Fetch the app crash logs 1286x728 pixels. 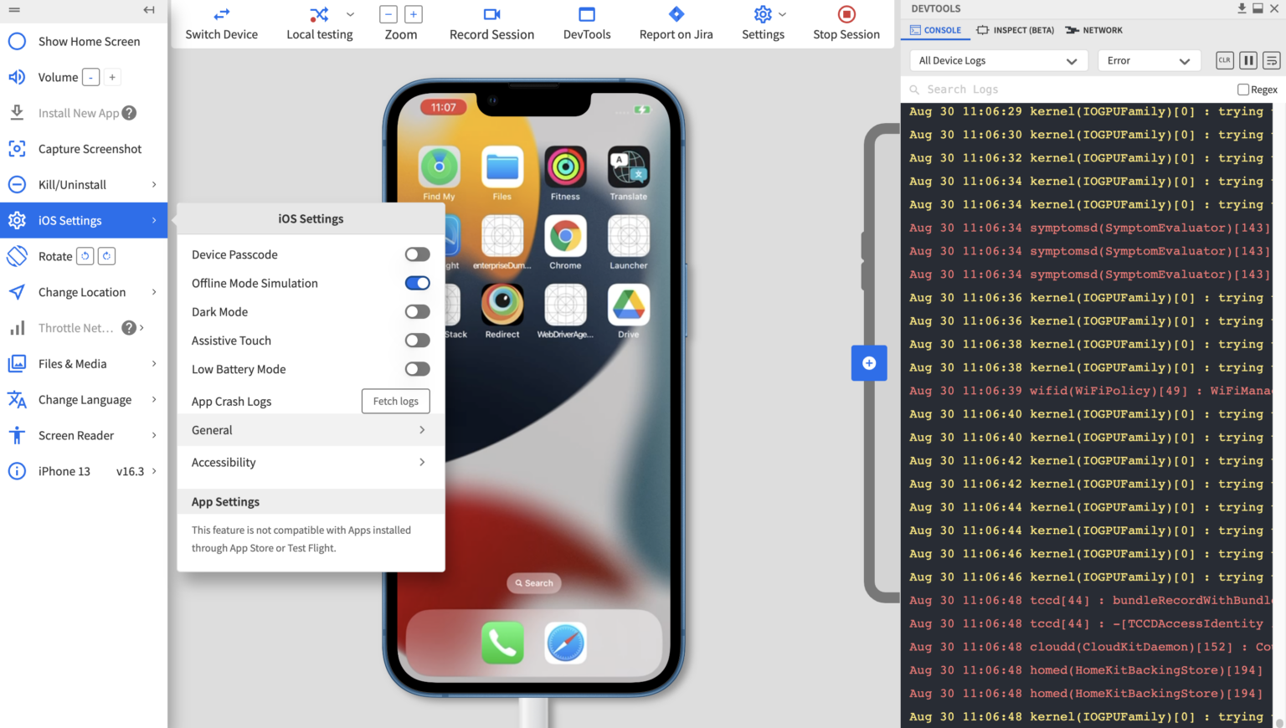point(395,401)
